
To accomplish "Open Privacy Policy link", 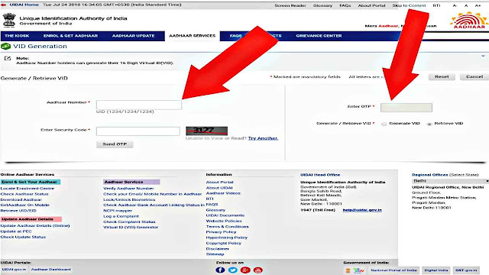I will point(221,232).
